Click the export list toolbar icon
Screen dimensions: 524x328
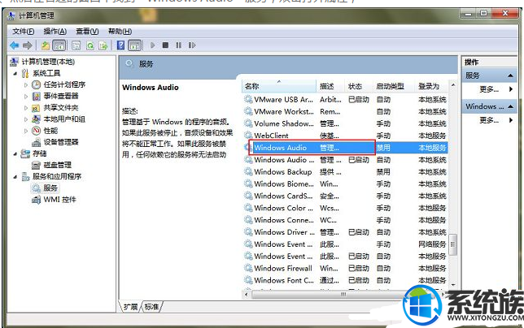tap(103, 45)
